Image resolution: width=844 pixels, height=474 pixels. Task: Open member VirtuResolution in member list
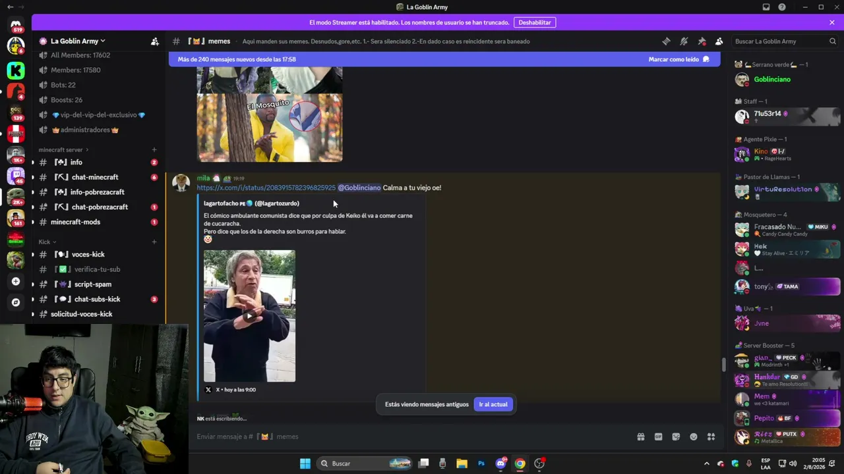pos(787,192)
